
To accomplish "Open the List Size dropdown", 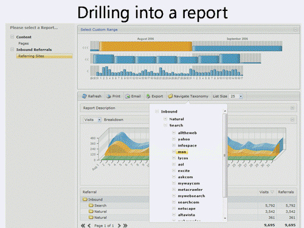I will coord(241,96).
